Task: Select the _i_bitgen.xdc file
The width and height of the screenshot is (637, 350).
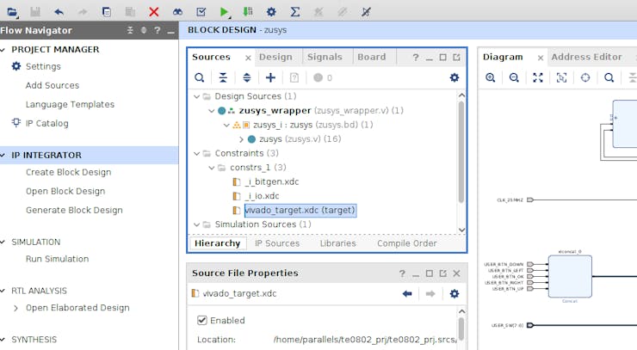Action: click(x=272, y=181)
